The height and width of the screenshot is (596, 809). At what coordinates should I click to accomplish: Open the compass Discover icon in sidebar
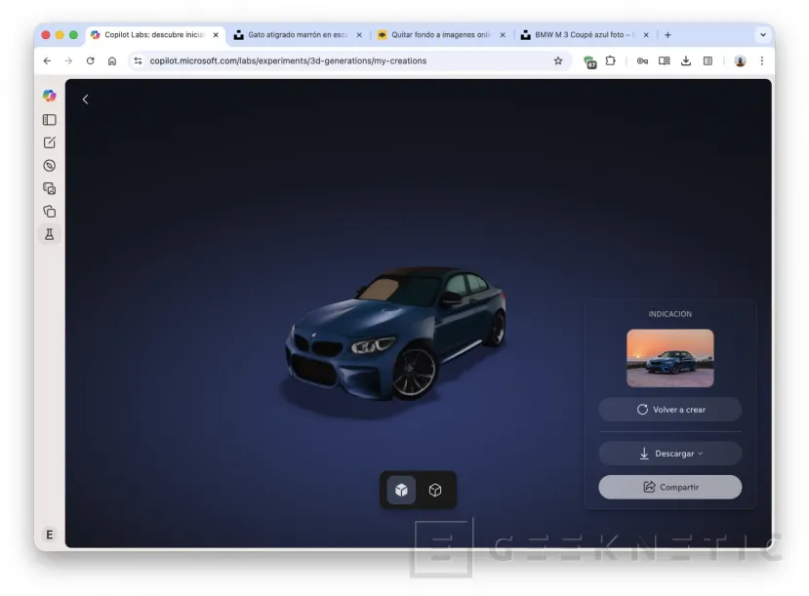tap(50, 165)
